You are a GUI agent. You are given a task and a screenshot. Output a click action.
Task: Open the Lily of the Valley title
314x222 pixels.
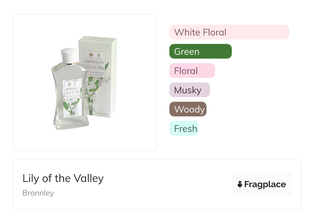(x=63, y=178)
